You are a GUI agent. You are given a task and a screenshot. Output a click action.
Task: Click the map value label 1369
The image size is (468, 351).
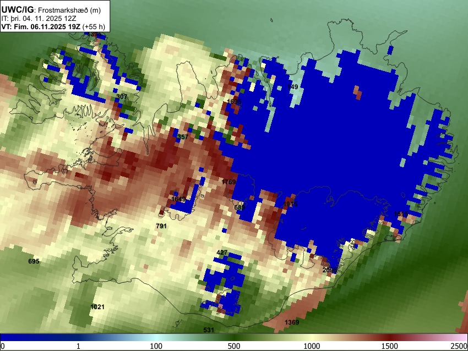tap(292, 322)
